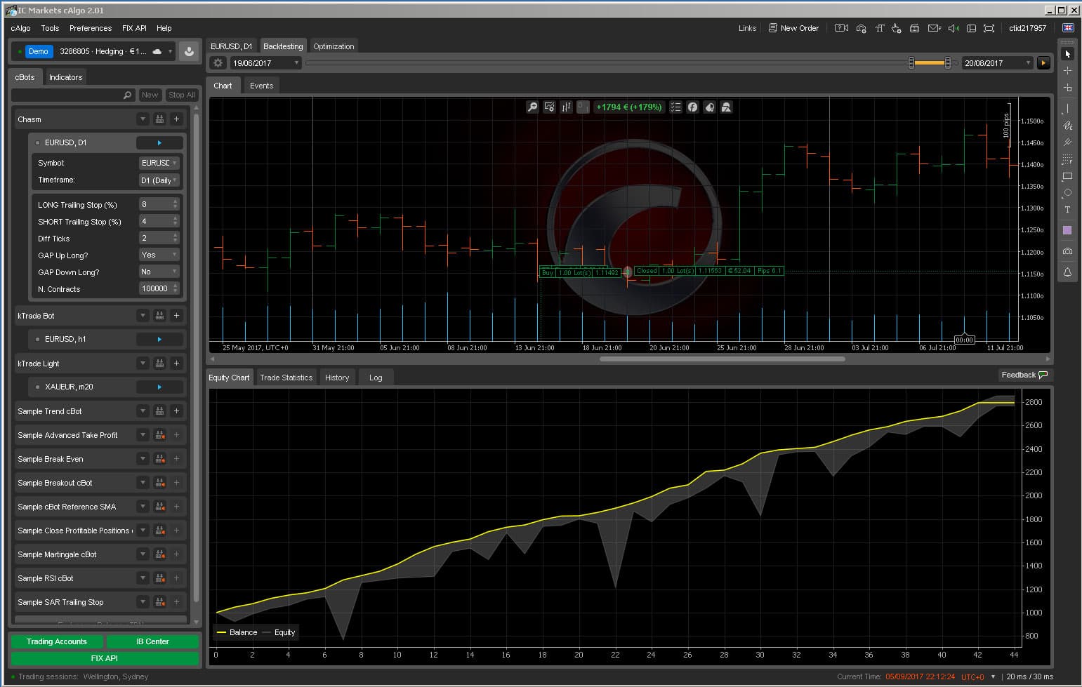
Task: Switch to the Trade Statistics tab
Action: (x=286, y=378)
